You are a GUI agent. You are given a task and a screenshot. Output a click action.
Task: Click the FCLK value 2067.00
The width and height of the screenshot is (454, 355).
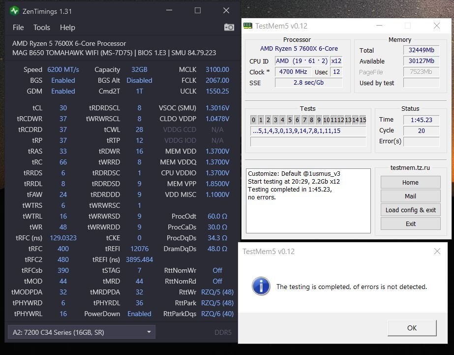coord(217,80)
